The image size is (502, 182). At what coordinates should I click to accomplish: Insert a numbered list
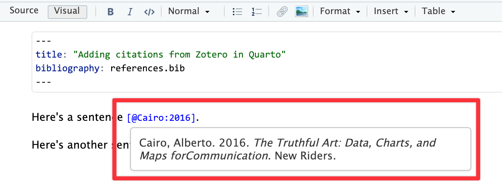click(256, 12)
